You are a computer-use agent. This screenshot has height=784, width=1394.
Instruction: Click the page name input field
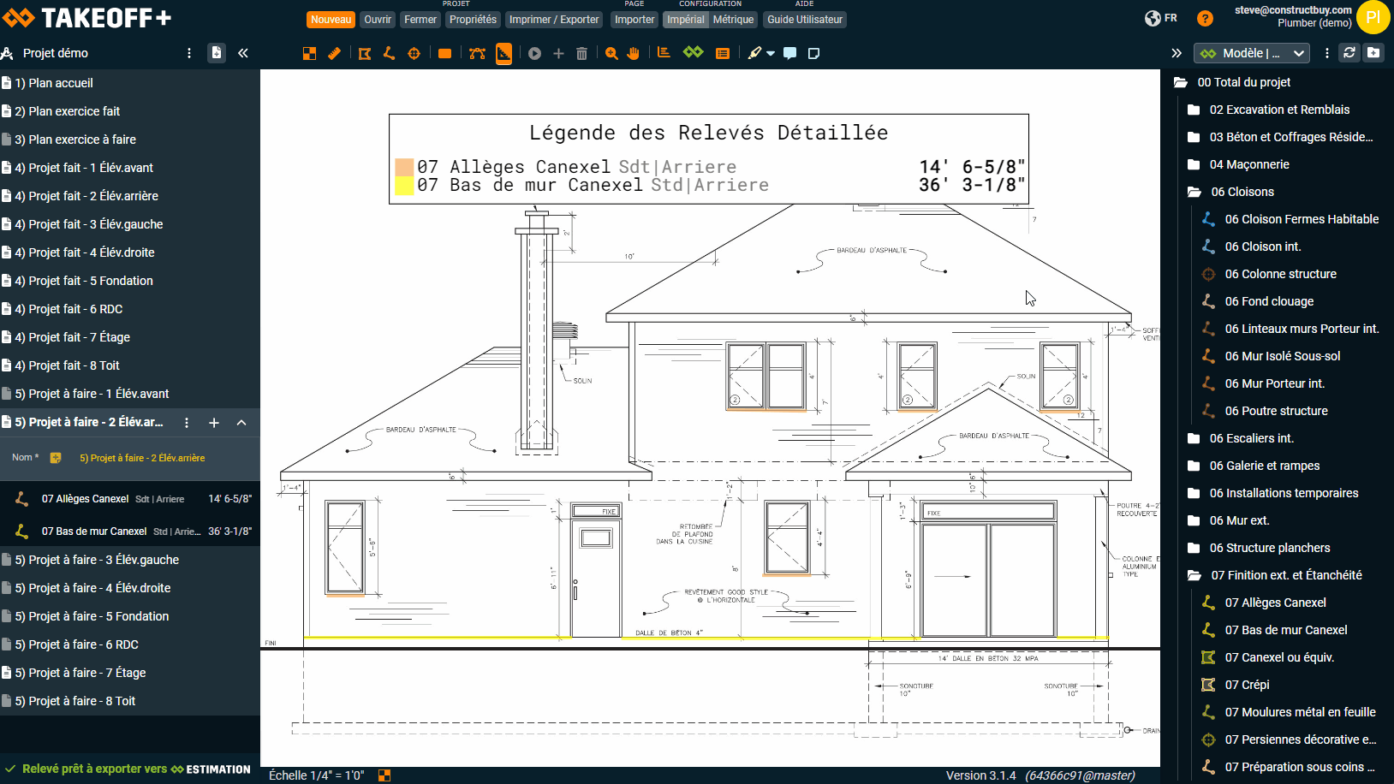(142, 458)
